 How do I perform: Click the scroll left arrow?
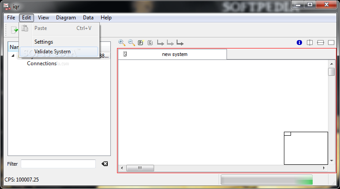[122, 168]
